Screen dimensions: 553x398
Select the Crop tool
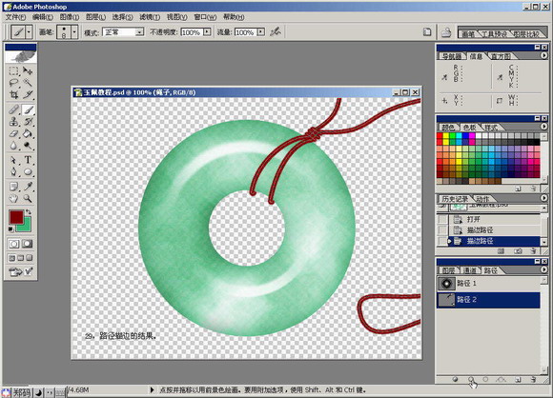pos(13,94)
